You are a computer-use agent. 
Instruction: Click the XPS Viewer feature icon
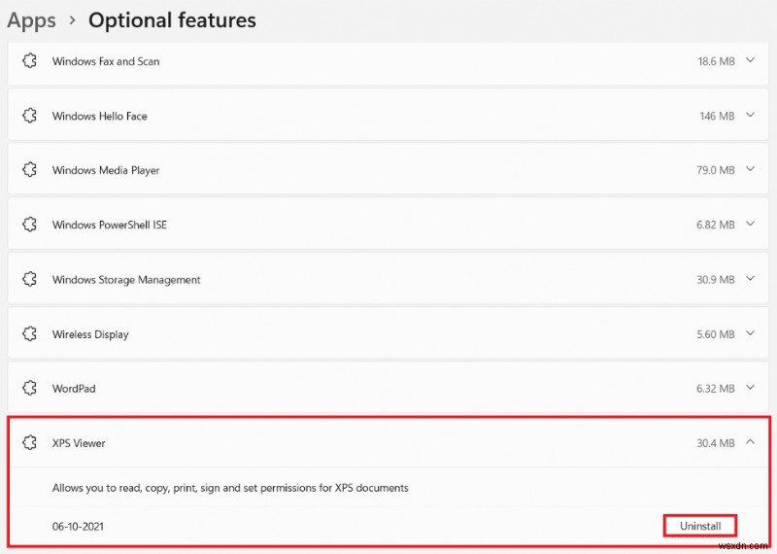click(30, 443)
